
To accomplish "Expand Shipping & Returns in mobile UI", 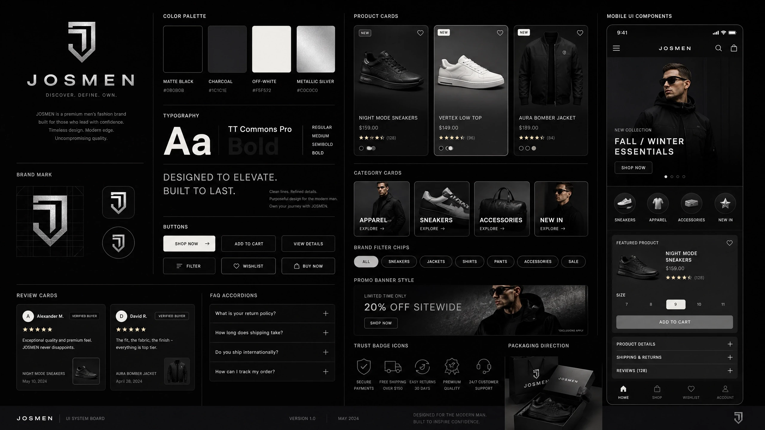I will click(674, 357).
